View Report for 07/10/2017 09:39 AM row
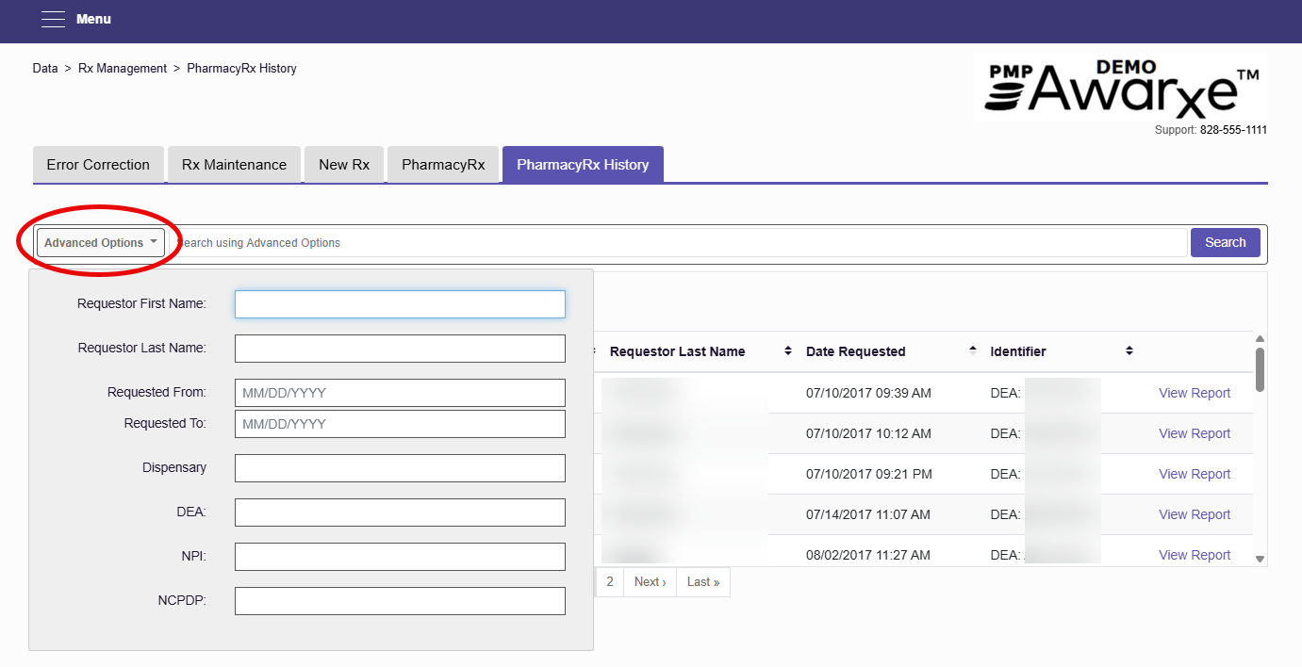Screen dimensions: 1302x667 coord(1195,393)
